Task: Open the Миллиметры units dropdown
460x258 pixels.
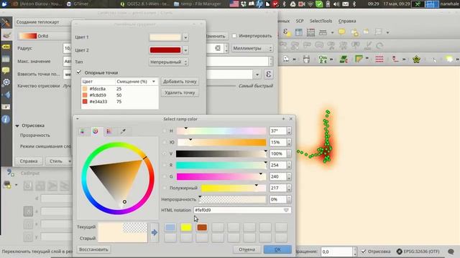Action: coord(252,48)
